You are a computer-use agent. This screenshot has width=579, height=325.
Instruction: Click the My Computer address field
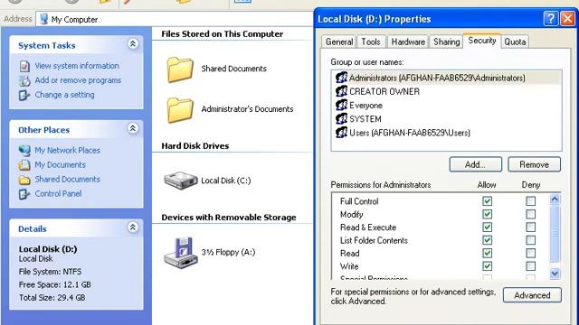pyautogui.click(x=175, y=19)
